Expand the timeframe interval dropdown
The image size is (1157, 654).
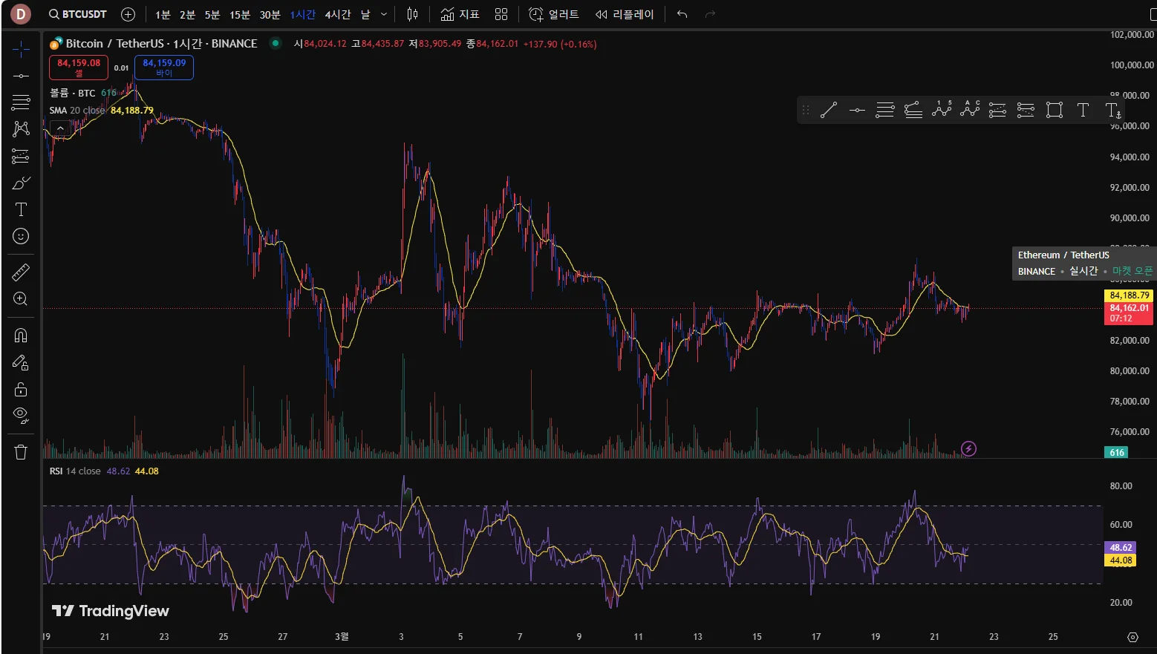[x=384, y=15]
